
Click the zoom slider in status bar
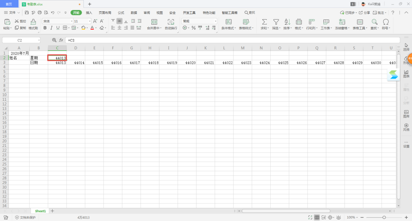pos(384,218)
